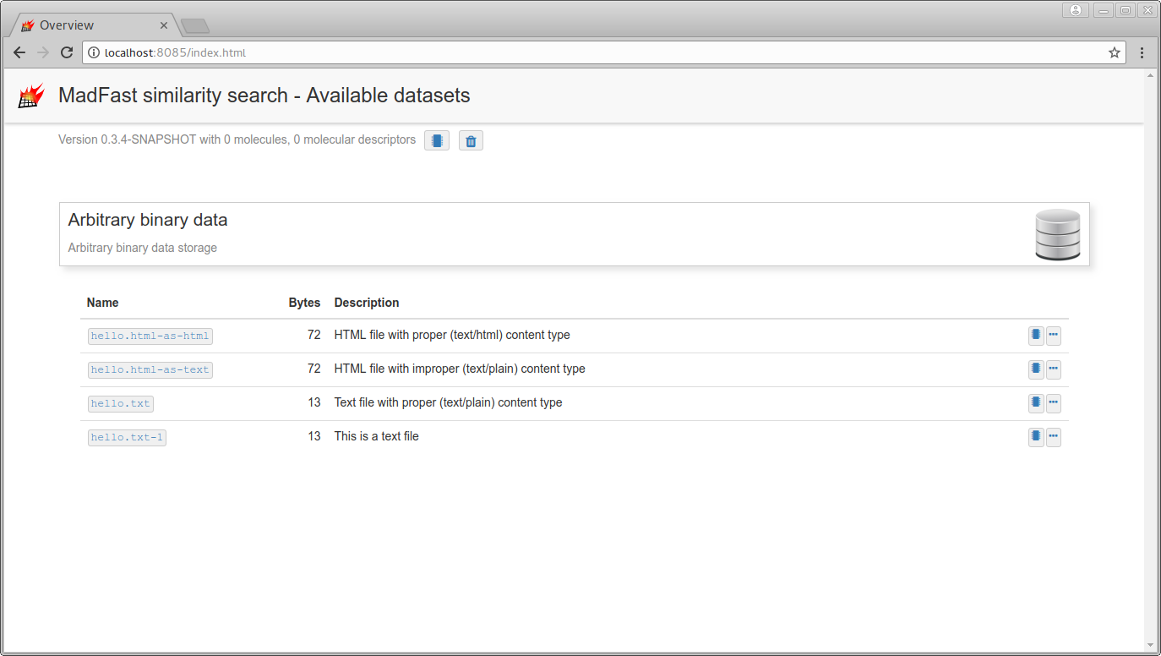Click the database cylinder icon
This screenshot has width=1161, height=656.
coord(1057,234)
